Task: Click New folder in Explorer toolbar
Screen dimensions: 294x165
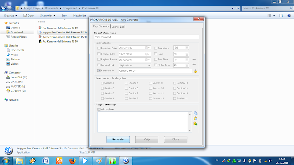Action: (79, 16)
